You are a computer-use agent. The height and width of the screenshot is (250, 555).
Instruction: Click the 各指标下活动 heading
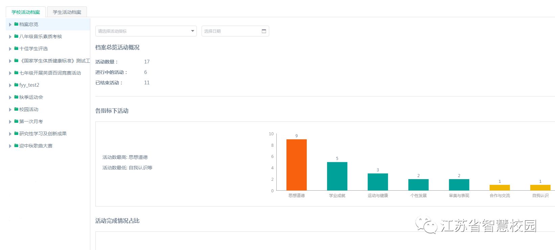112,111
